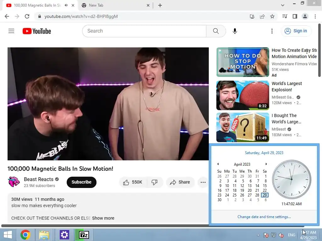This screenshot has width=322, height=241.
Task: Open 7-Zip from the taskbar
Action: tap(84, 235)
